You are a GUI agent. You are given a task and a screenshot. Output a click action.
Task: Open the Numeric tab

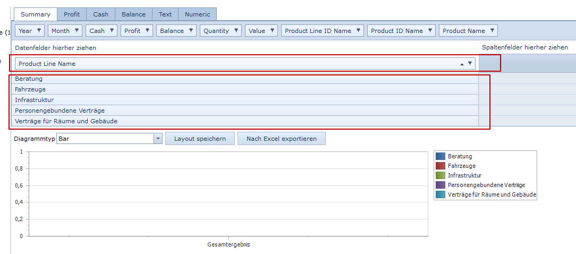click(197, 14)
